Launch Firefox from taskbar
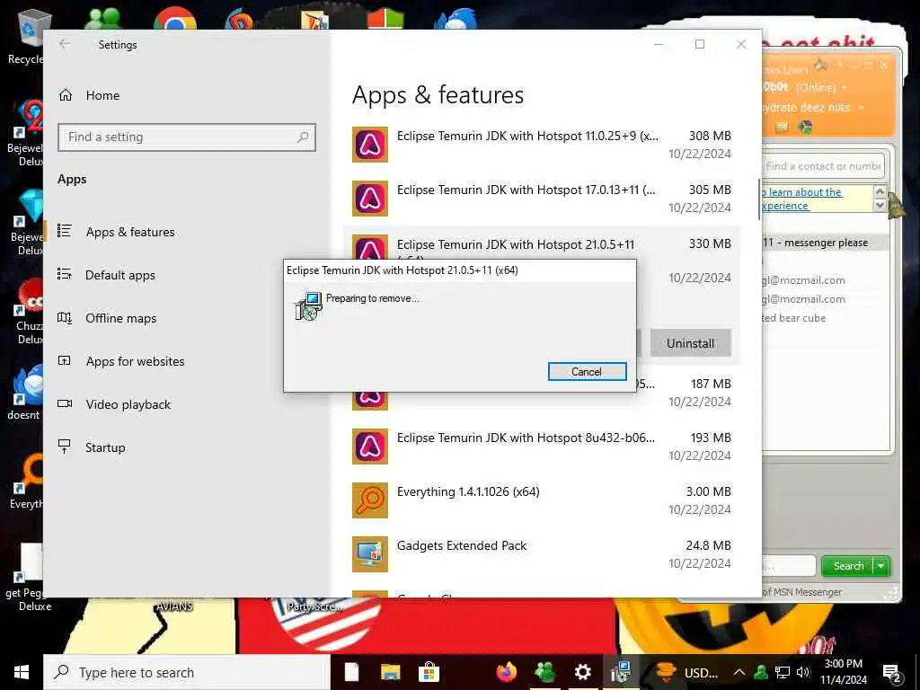The width and height of the screenshot is (920, 690). [507, 672]
